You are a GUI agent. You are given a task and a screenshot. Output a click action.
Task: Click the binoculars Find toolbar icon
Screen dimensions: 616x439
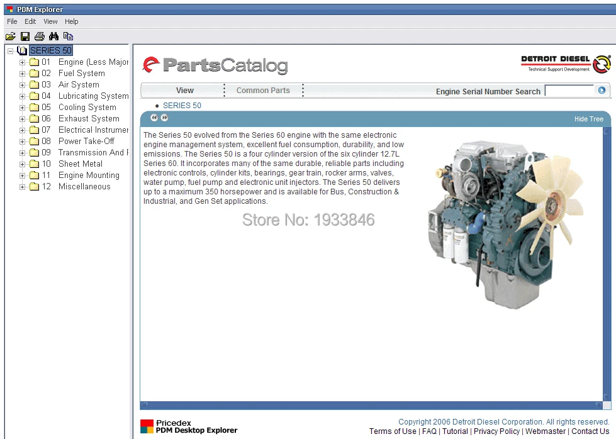coord(54,36)
